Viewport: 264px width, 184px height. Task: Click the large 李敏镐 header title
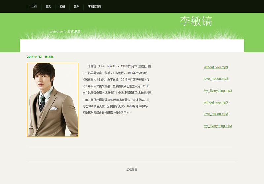point(196,21)
